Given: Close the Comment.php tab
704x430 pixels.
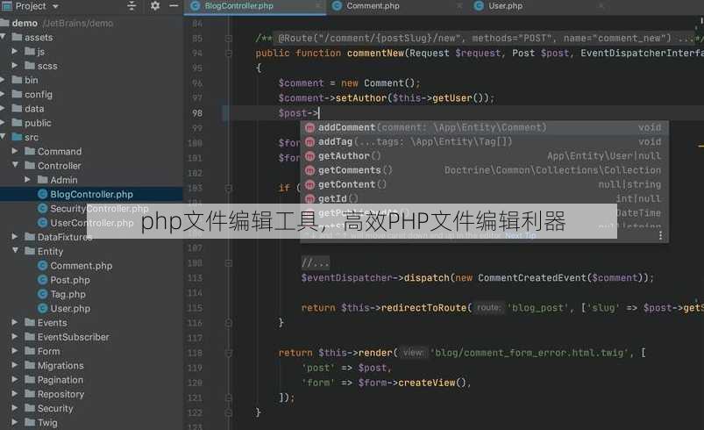Looking at the screenshot, I should (x=459, y=6).
